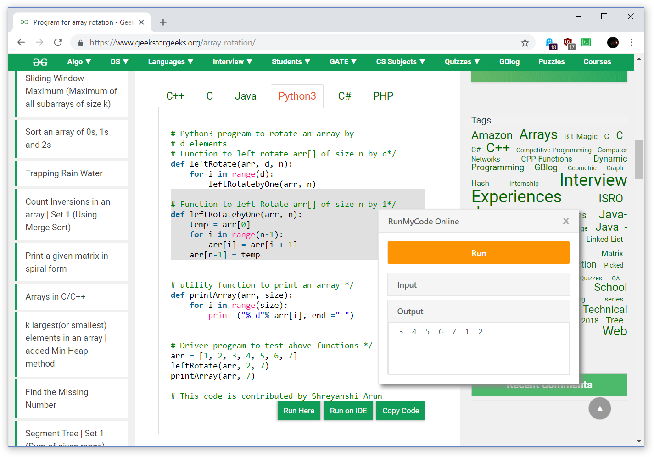
Task: Expand the GATE dropdown menu
Action: (343, 62)
